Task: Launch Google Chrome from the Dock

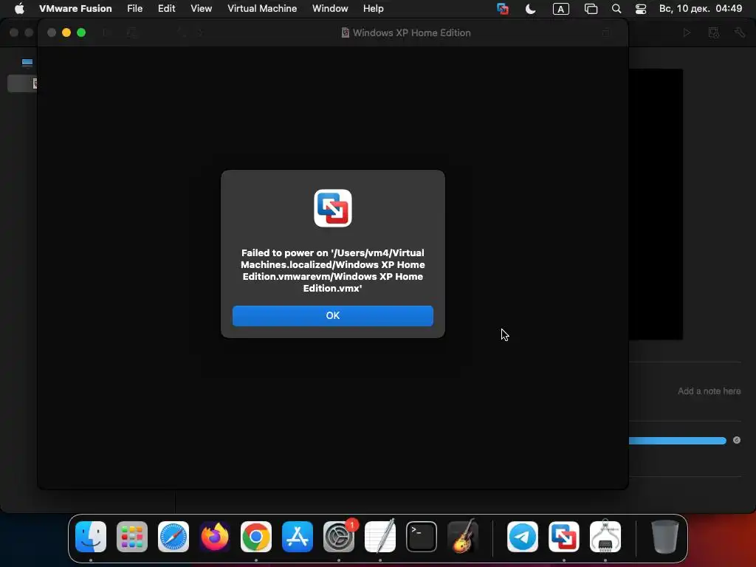Action: [x=256, y=537]
